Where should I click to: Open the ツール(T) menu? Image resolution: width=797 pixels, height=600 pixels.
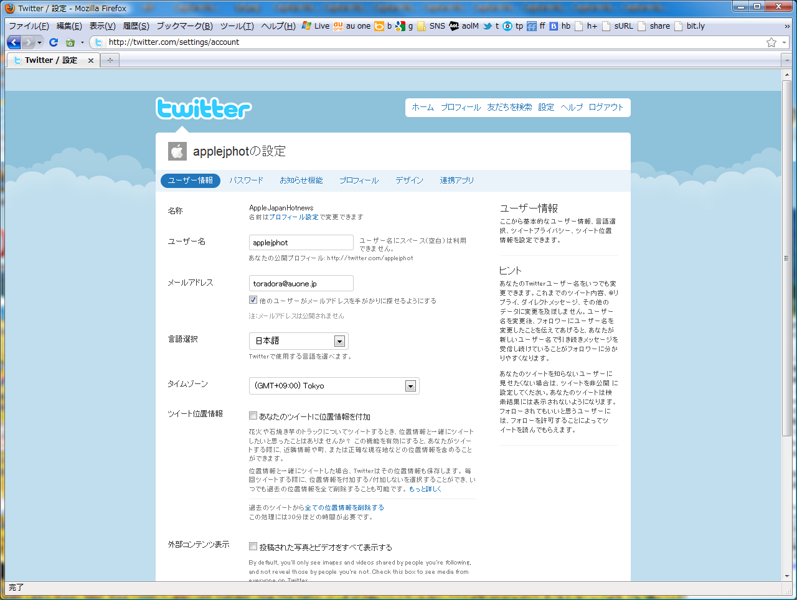tap(237, 26)
